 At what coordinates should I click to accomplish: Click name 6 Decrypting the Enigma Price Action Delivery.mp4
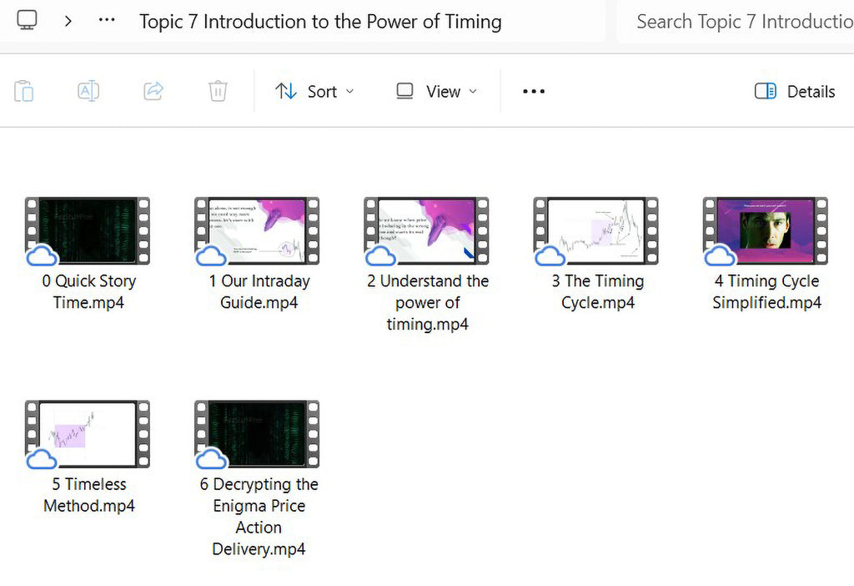coord(259,516)
